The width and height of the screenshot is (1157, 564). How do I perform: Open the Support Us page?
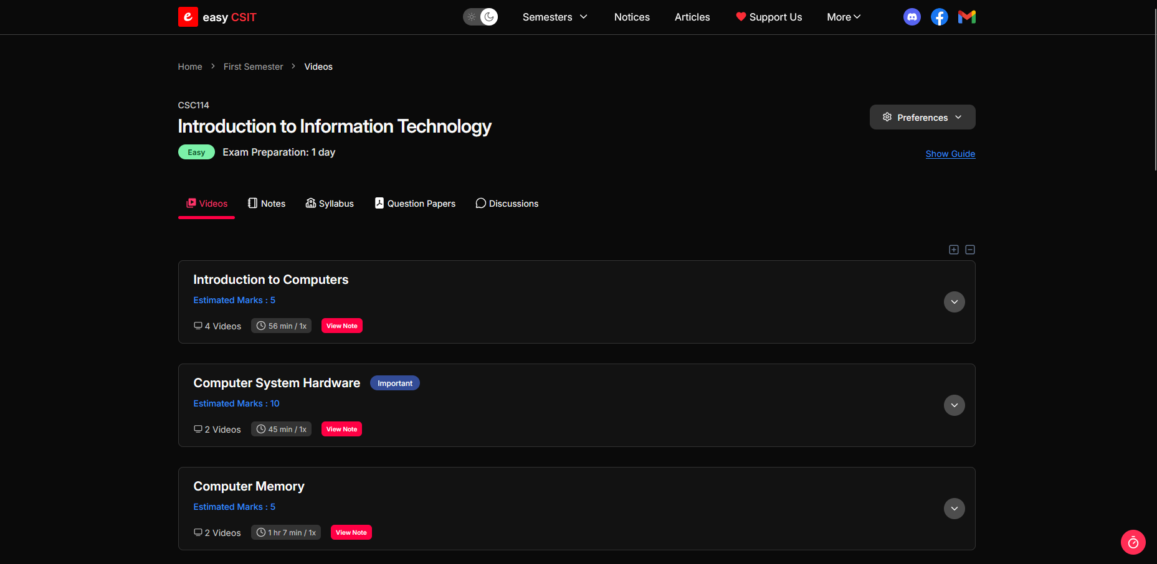coord(769,17)
